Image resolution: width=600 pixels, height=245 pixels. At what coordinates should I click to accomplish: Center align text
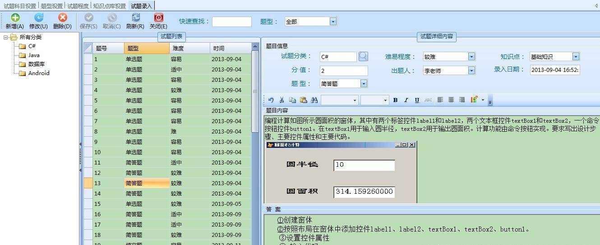(x=451, y=100)
